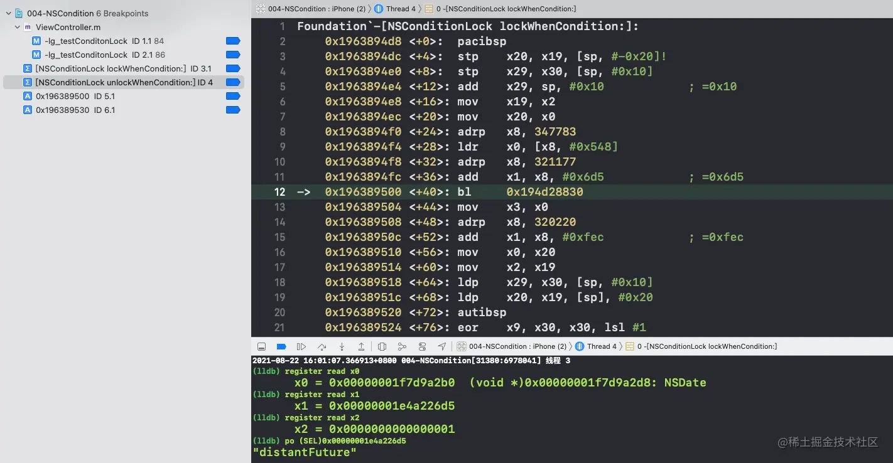Continue program execution in debug bar
The height and width of the screenshot is (463, 893).
(301, 346)
